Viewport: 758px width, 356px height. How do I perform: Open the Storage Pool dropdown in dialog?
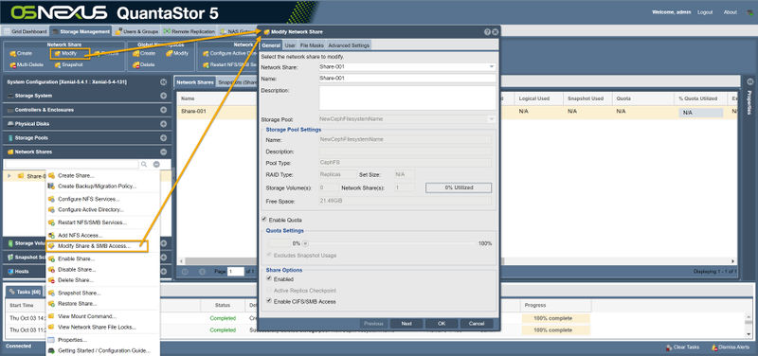pyautogui.click(x=492, y=119)
